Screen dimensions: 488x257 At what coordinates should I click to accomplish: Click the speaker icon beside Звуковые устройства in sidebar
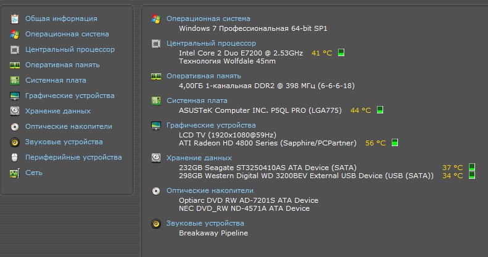pos(15,142)
